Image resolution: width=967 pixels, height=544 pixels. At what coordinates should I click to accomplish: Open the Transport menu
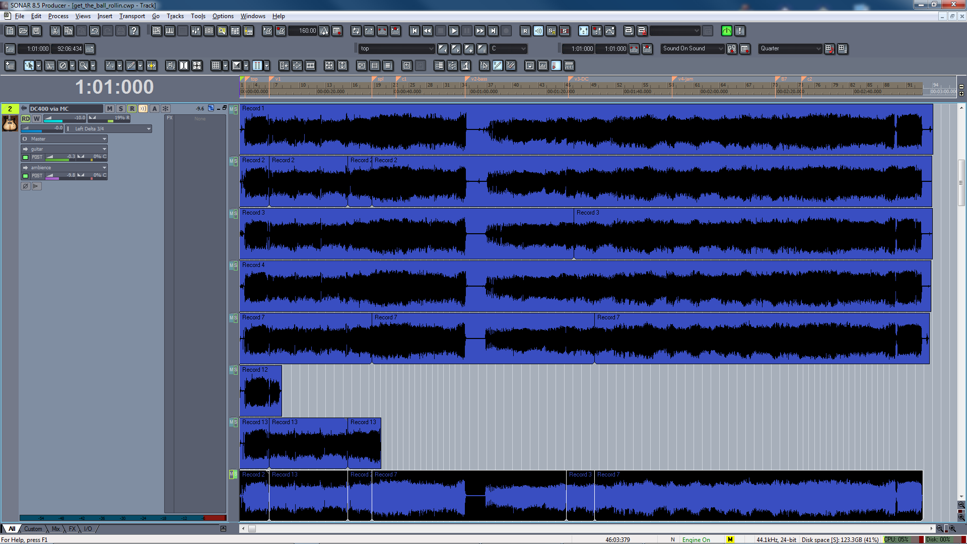pyautogui.click(x=132, y=16)
